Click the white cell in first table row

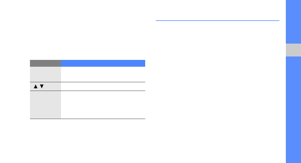pyautogui.click(x=103, y=74)
